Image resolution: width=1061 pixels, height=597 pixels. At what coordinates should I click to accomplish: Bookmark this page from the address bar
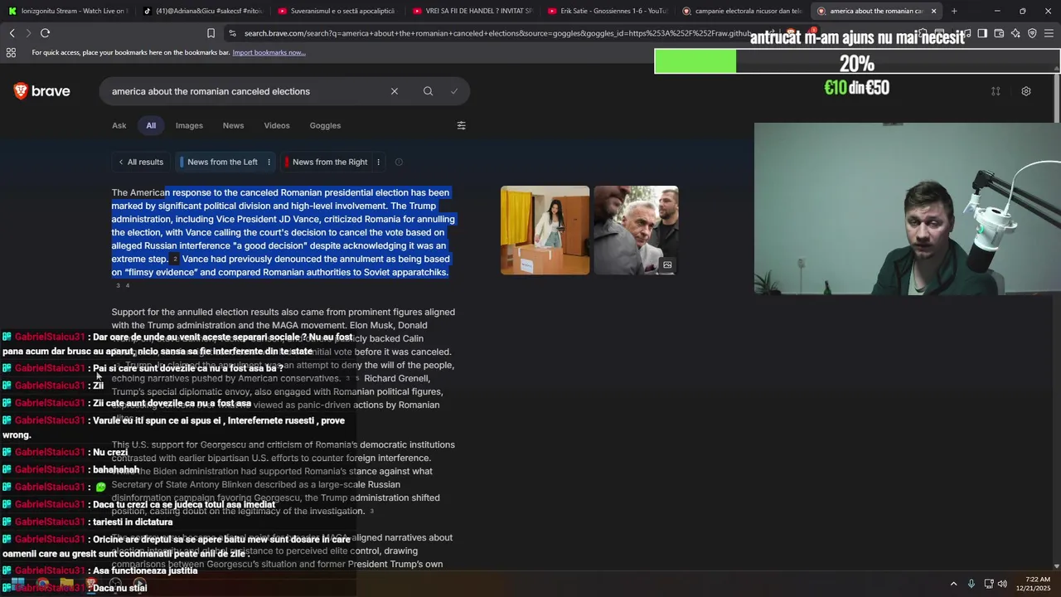click(x=211, y=33)
